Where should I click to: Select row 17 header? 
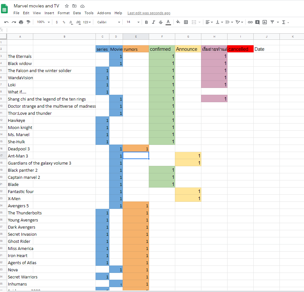[x=3, y=156]
